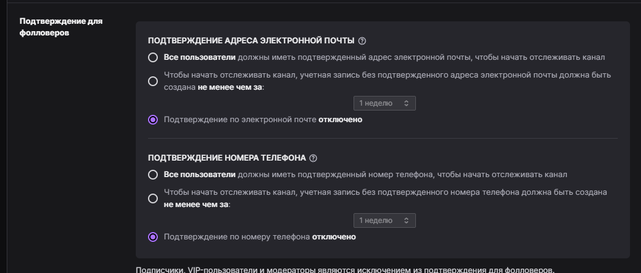Select radio for unverified-phone account age requirement
This screenshot has width=641, height=273.
pyautogui.click(x=153, y=198)
